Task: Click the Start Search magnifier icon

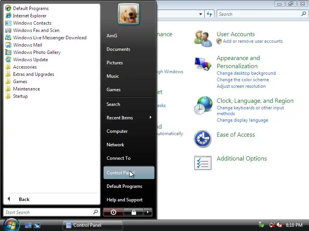Action: tap(95, 212)
